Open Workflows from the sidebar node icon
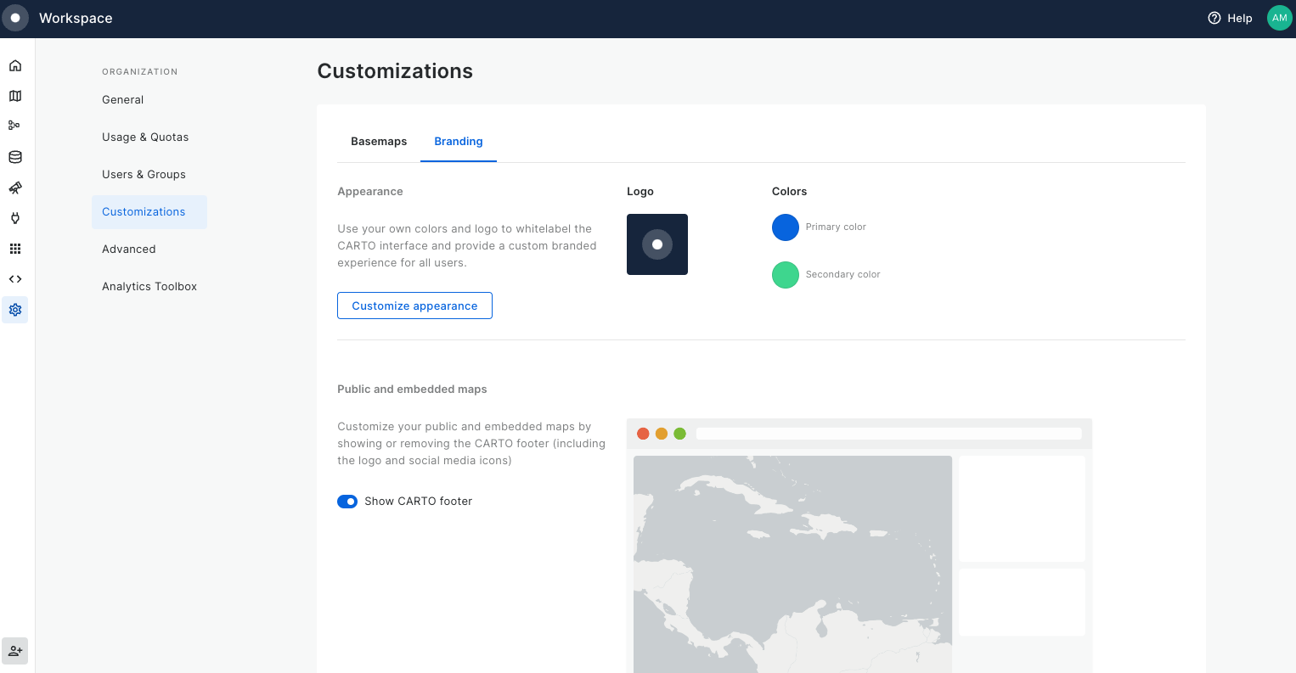 [x=14, y=126]
